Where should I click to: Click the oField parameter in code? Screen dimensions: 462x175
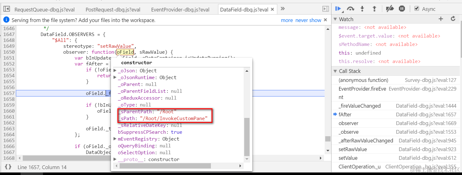click(125, 52)
